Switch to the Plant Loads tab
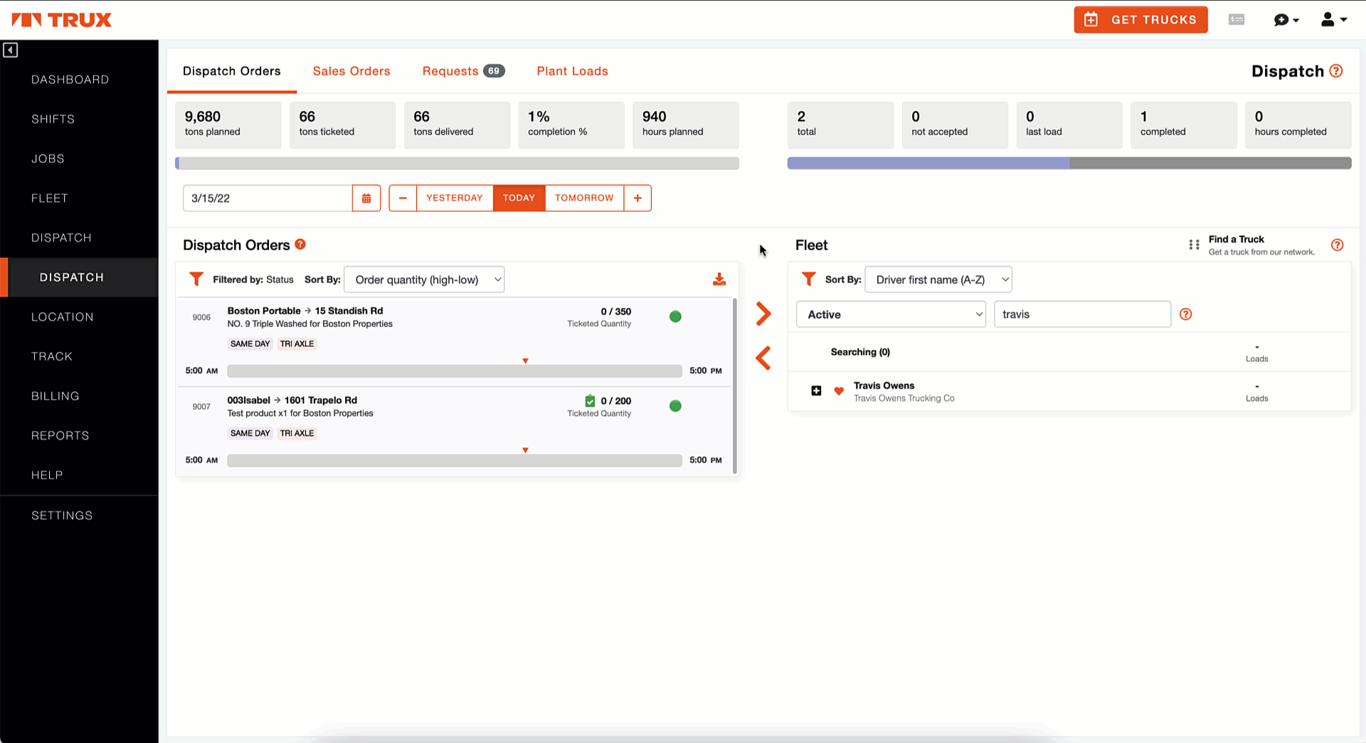This screenshot has height=743, width=1366. [x=573, y=71]
